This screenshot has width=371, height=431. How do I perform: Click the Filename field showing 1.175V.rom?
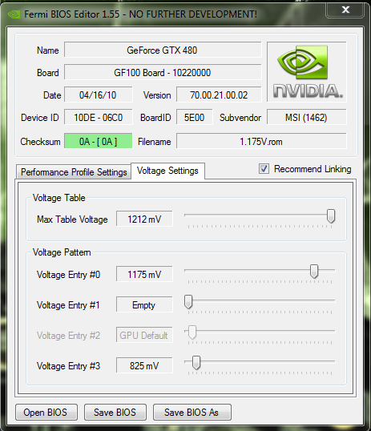tap(261, 141)
